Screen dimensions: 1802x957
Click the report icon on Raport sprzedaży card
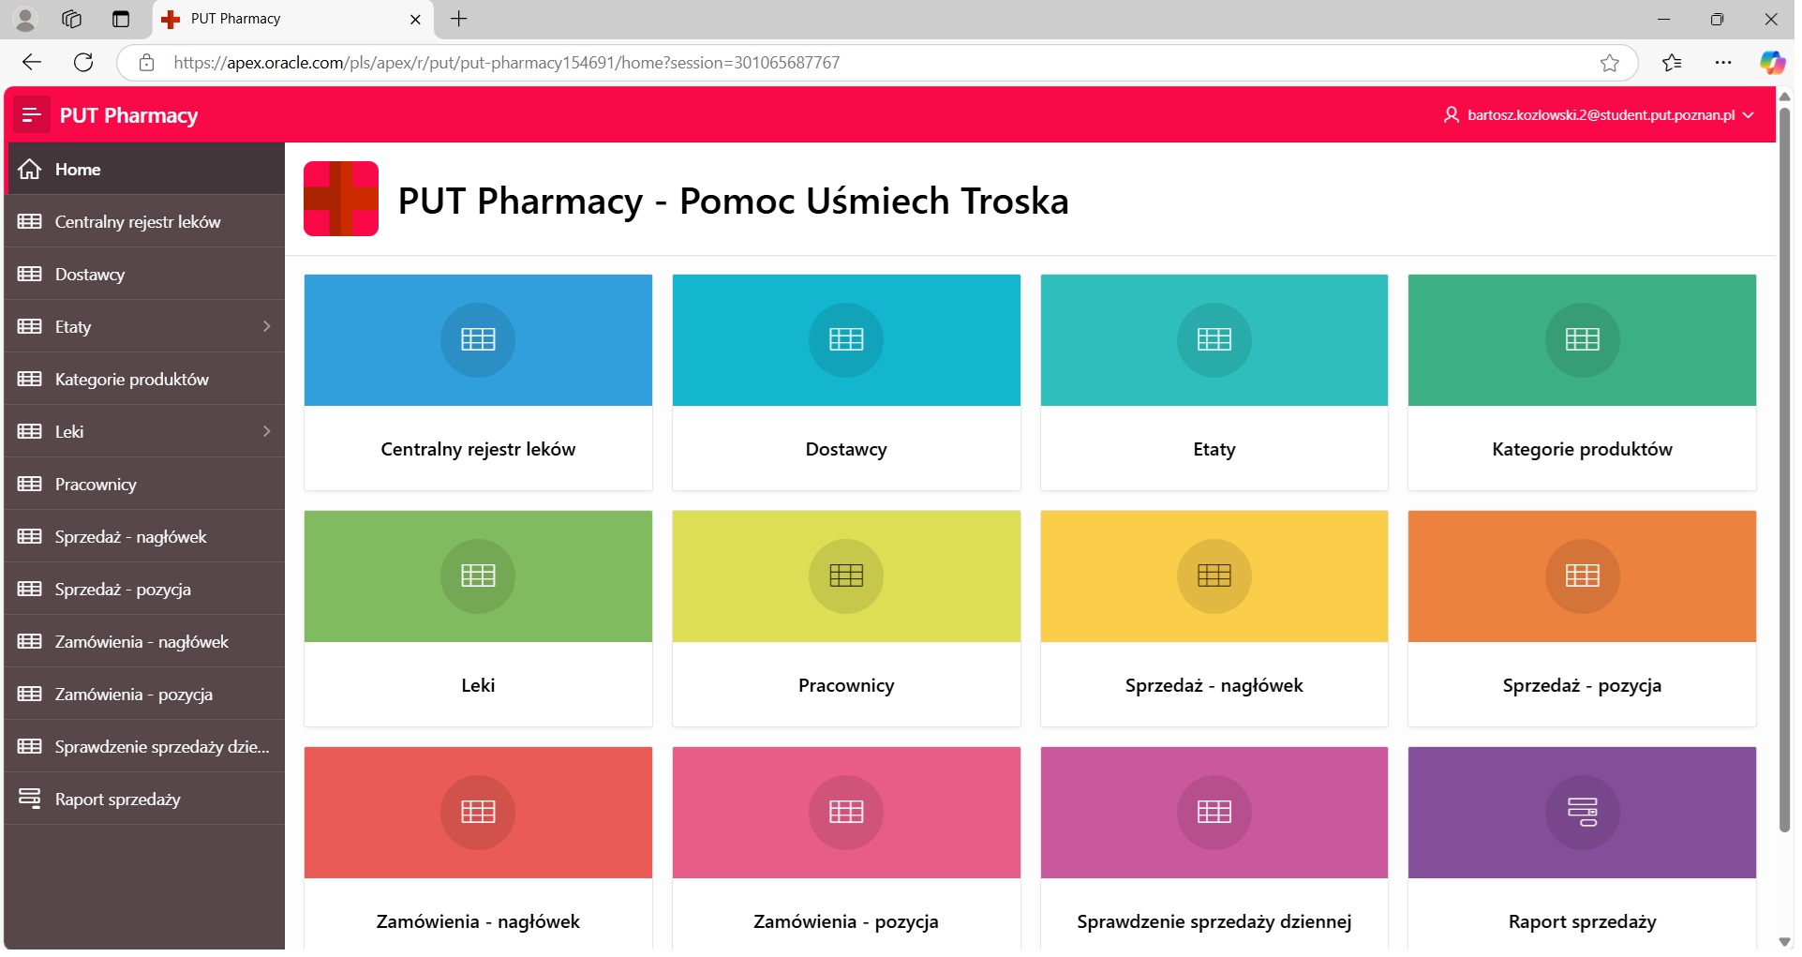pos(1583,813)
